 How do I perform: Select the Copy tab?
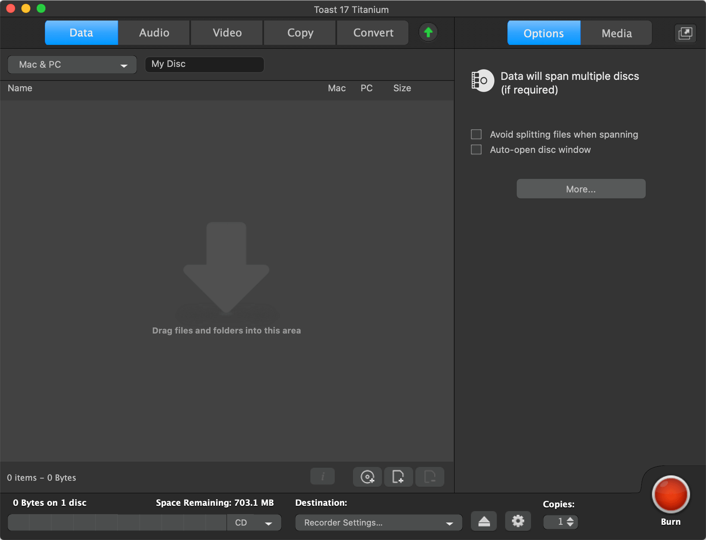click(300, 33)
